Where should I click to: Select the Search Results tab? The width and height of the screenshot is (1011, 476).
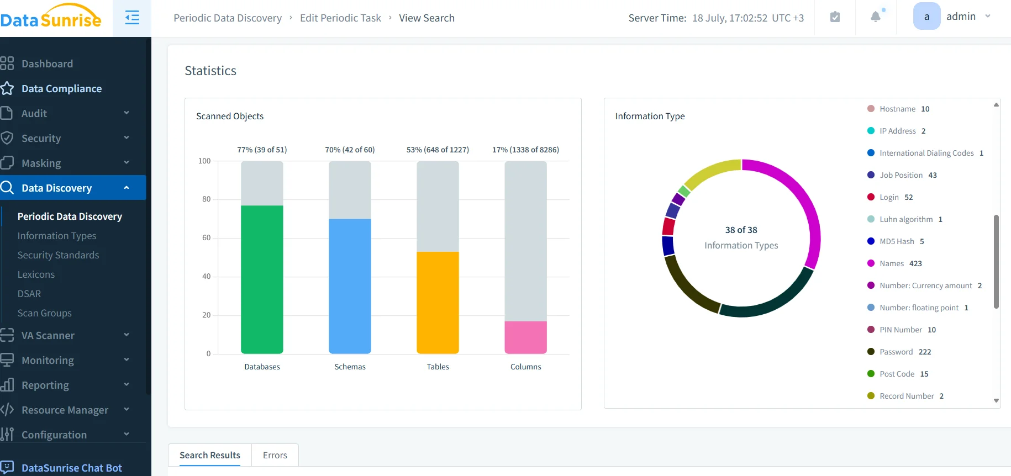tap(210, 455)
